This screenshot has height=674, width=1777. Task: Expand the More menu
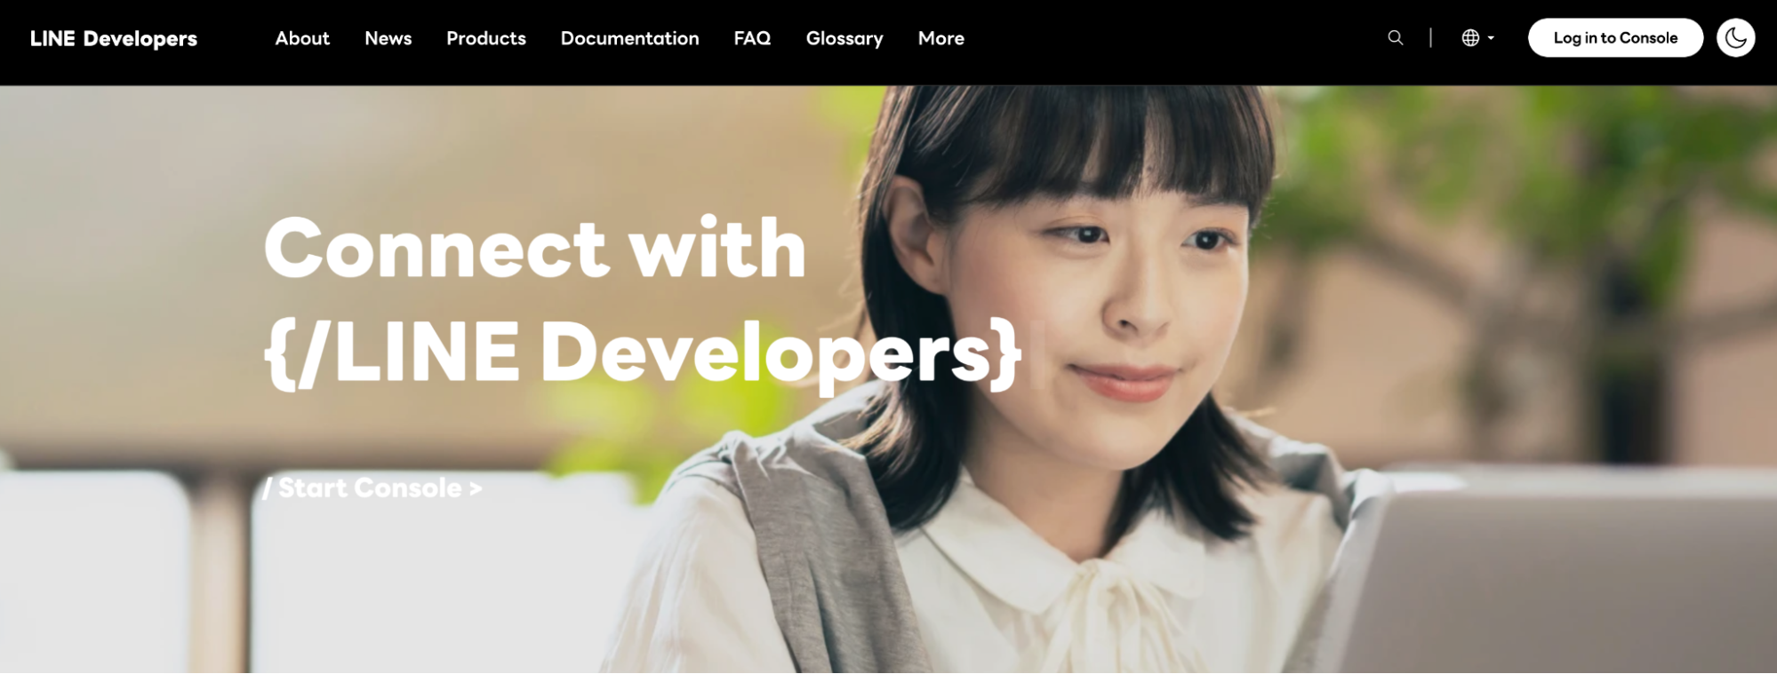(941, 38)
